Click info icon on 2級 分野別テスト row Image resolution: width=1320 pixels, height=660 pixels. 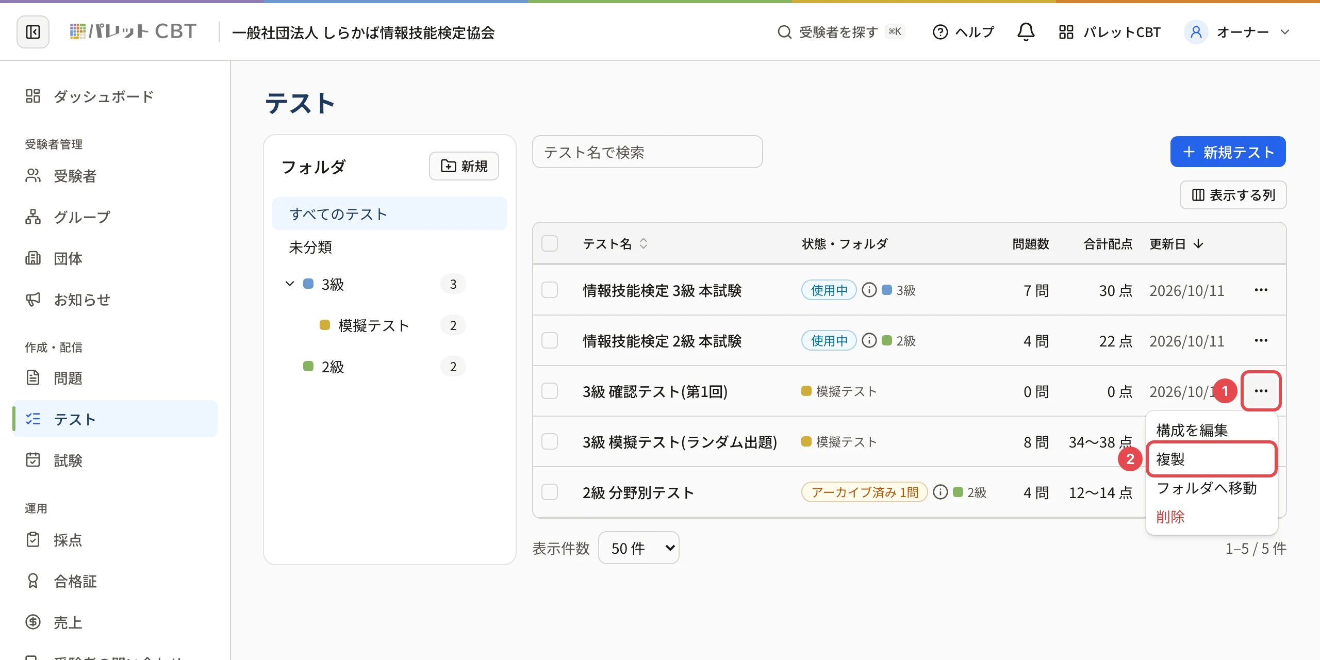(x=940, y=492)
